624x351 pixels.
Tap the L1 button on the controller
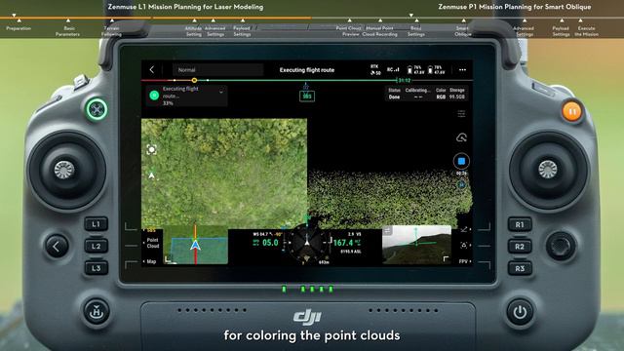pos(97,224)
